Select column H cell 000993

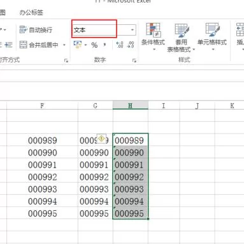(131, 189)
